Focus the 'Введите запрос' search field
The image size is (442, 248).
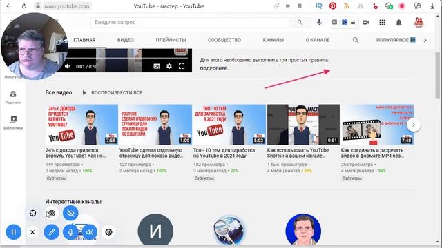[190, 22]
